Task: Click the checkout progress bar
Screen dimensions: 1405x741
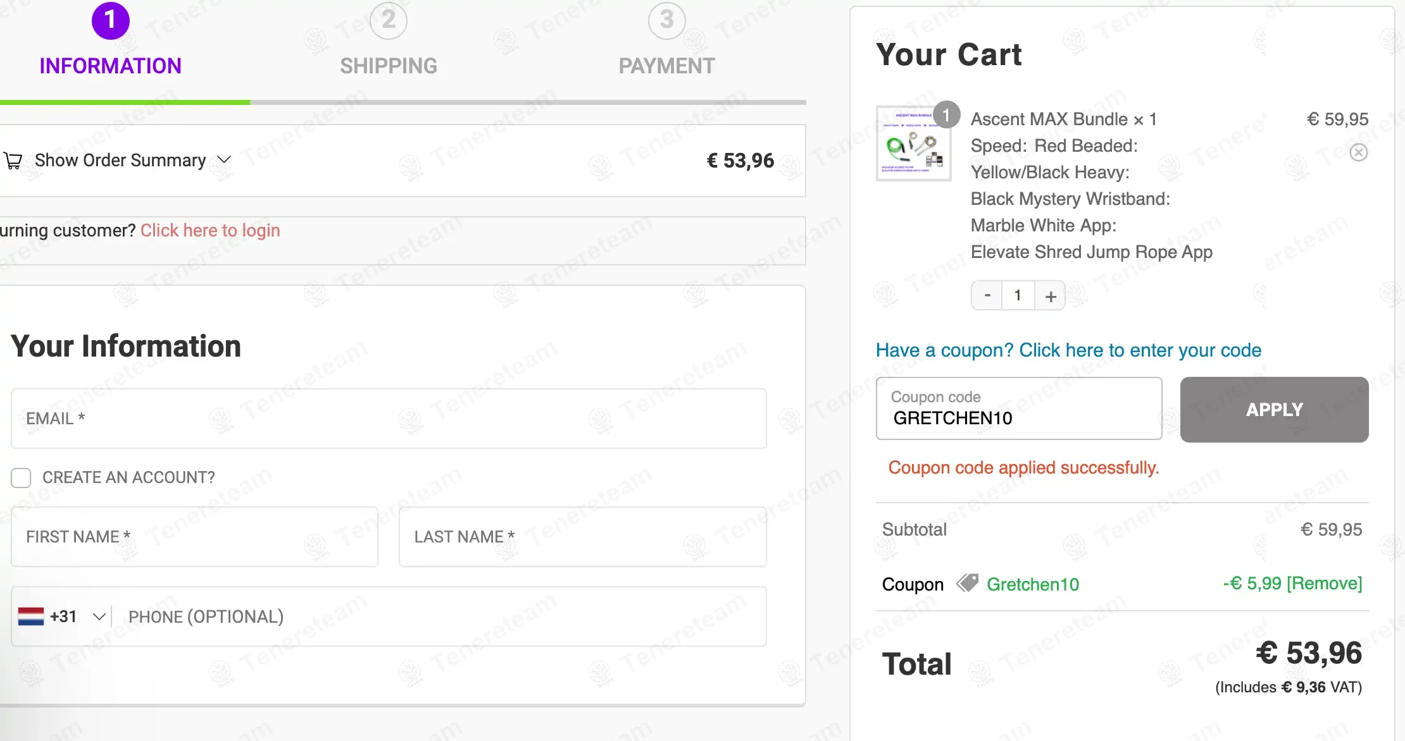Action: [403, 102]
